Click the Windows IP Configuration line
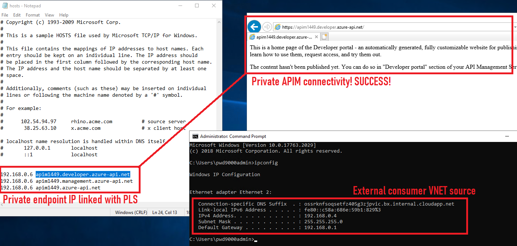This screenshot has width=517, height=246. (x=225, y=174)
